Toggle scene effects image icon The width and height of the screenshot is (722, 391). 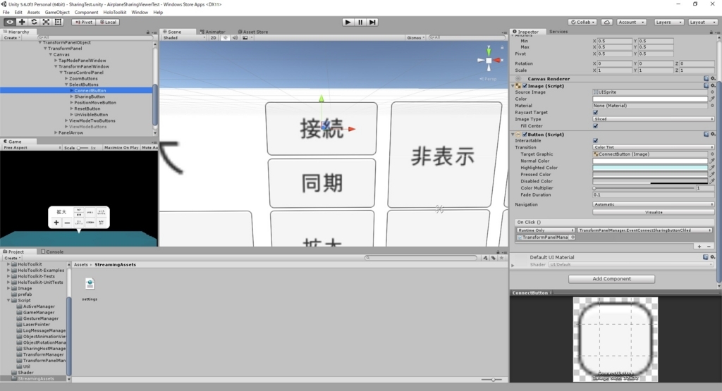click(245, 38)
